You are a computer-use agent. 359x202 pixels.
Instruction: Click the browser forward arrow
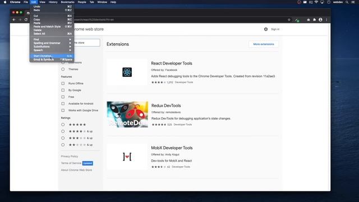[x=20, y=20]
